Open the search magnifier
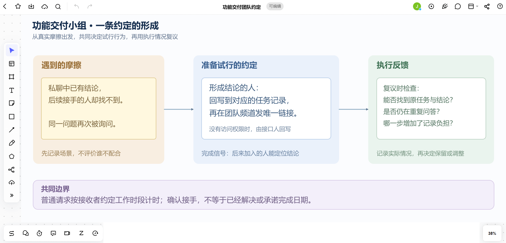506x243 pixels. click(x=58, y=6)
